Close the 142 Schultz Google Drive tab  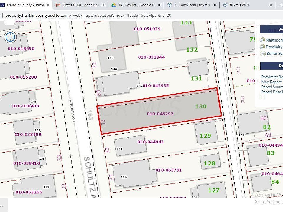click(x=159, y=5)
